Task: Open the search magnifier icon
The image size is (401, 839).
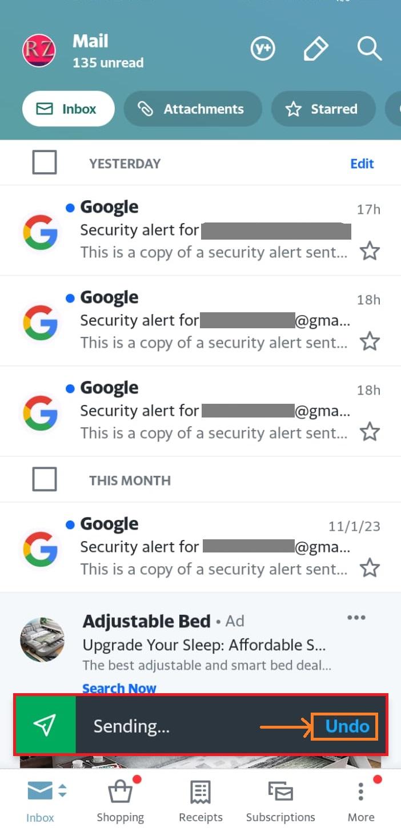Action: point(369,49)
